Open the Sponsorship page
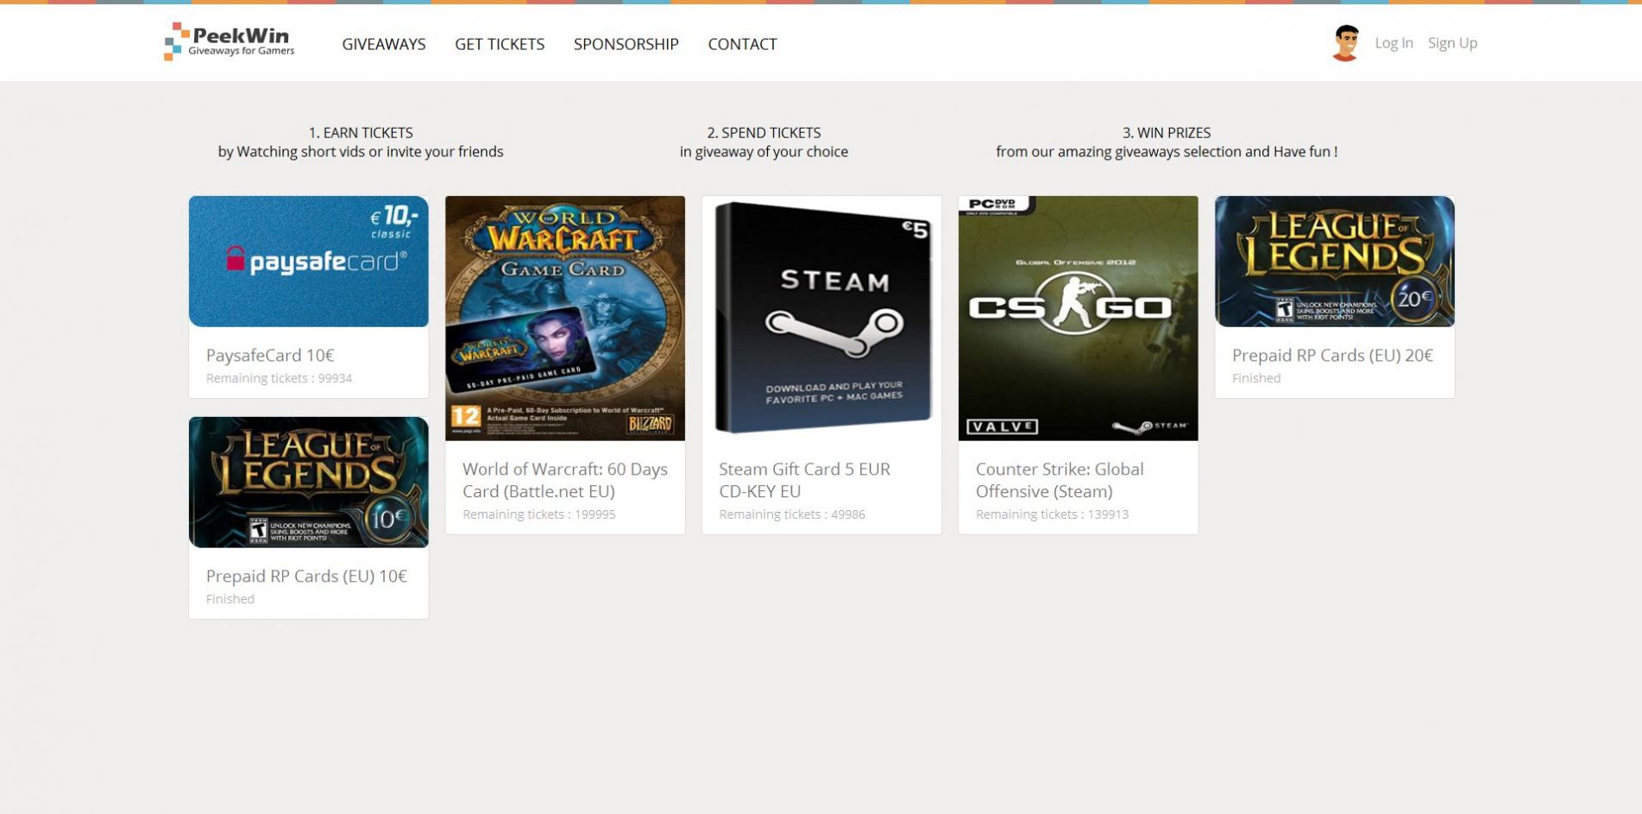This screenshot has width=1642, height=814. pyautogui.click(x=626, y=44)
